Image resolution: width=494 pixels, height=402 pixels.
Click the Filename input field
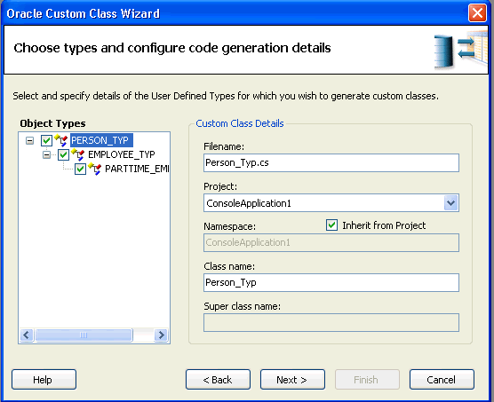click(331, 163)
